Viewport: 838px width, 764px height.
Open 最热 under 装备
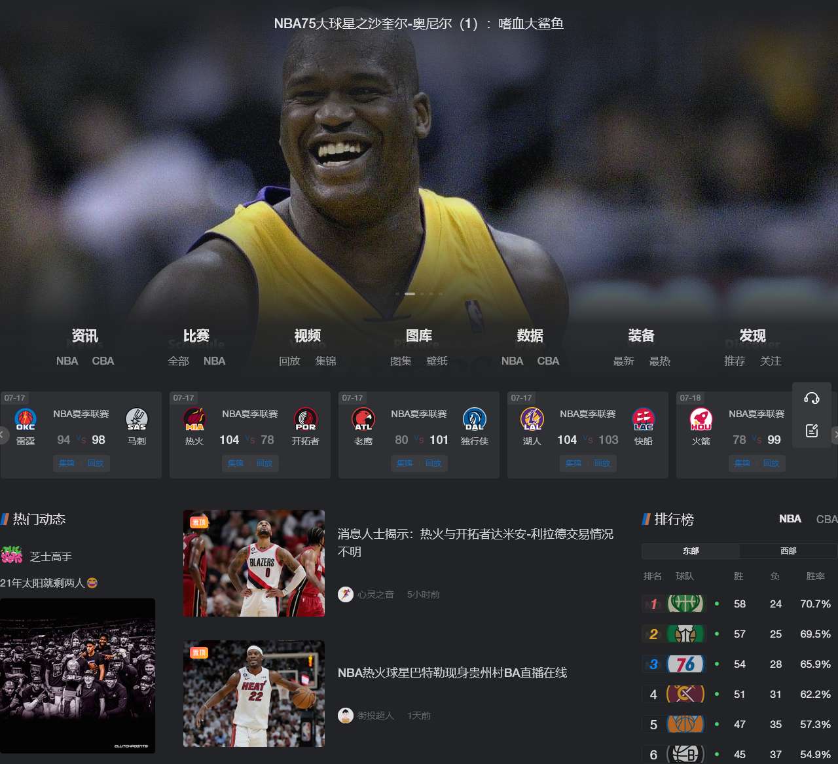(x=659, y=361)
